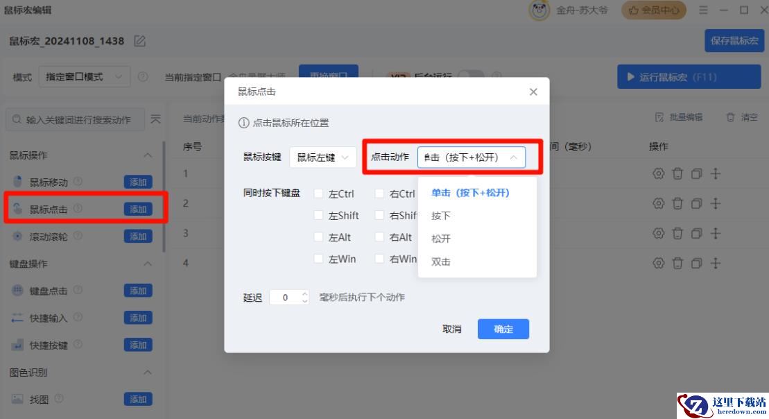Screen dimensions: 769x419
Task: Click move/reorder icon in row 4
Action: click(716, 263)
